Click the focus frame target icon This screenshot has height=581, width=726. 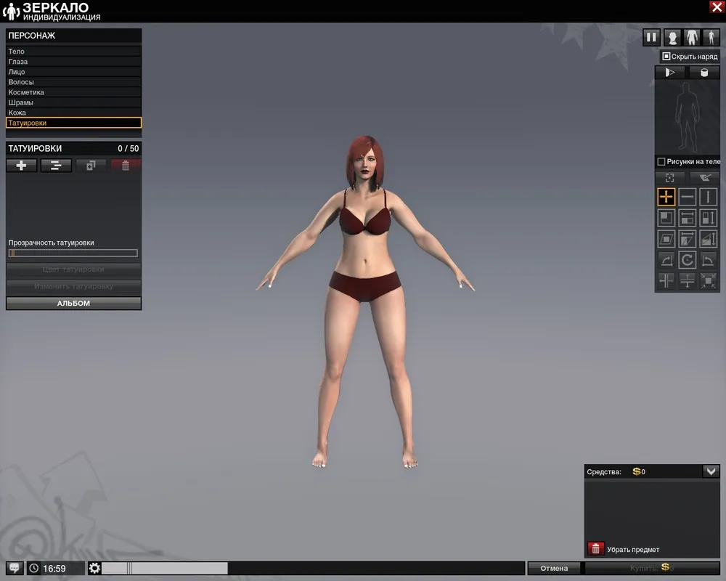pos(669,178)
